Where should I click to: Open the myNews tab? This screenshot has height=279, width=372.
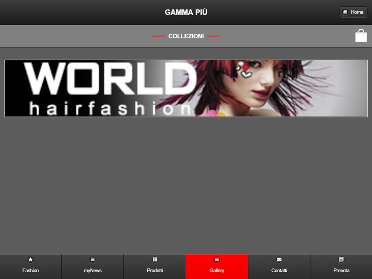point(93,266)
